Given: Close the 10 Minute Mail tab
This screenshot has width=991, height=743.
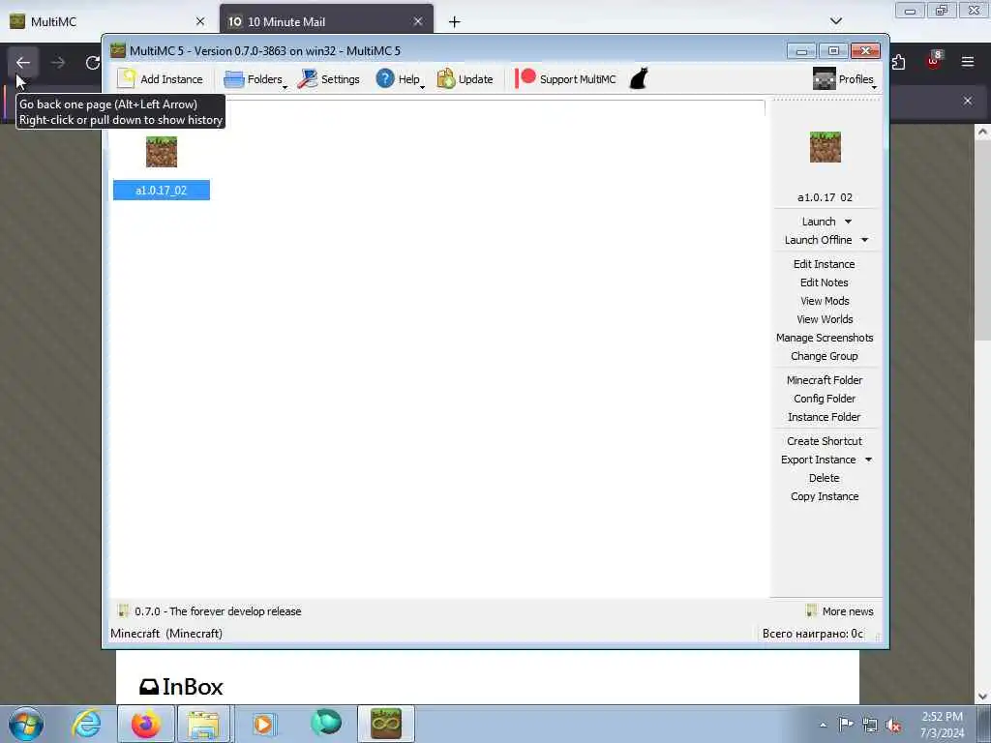Looking at the screenshot, I should point(418,21).
